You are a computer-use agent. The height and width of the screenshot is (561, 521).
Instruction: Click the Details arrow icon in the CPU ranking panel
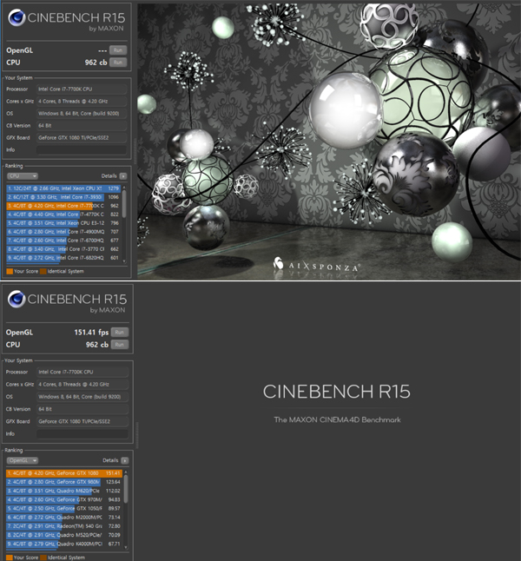pyautogui.click(x=123, y=176)
